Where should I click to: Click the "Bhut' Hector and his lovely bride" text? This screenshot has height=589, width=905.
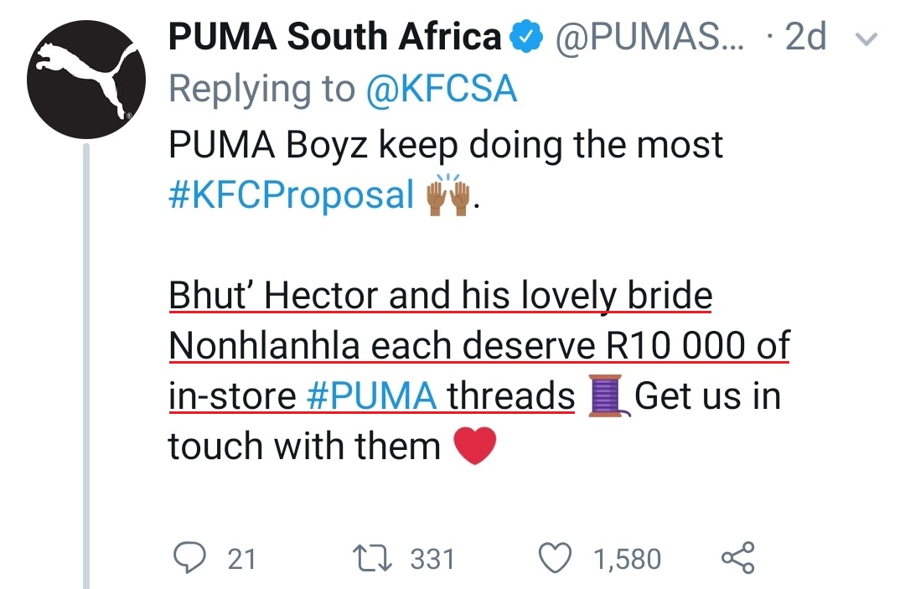coord(440,296)
